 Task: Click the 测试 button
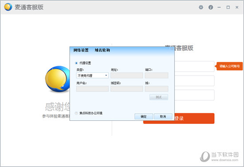pyautogui.click(x=159, y=97)
